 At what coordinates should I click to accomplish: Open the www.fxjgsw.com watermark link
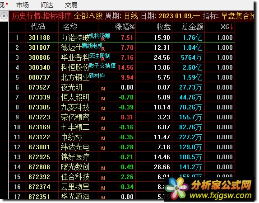(221, 195)
